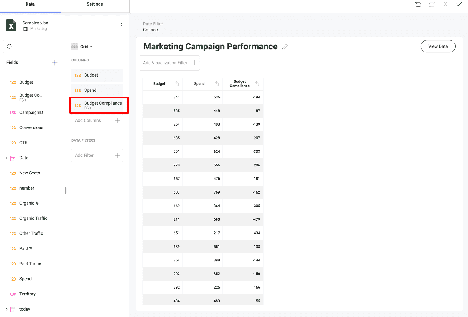Click Add Visualization Filter button

(x=169, y=63)
